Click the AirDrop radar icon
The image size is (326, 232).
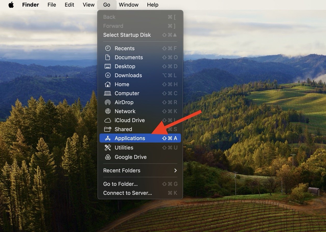coord(108,102)
